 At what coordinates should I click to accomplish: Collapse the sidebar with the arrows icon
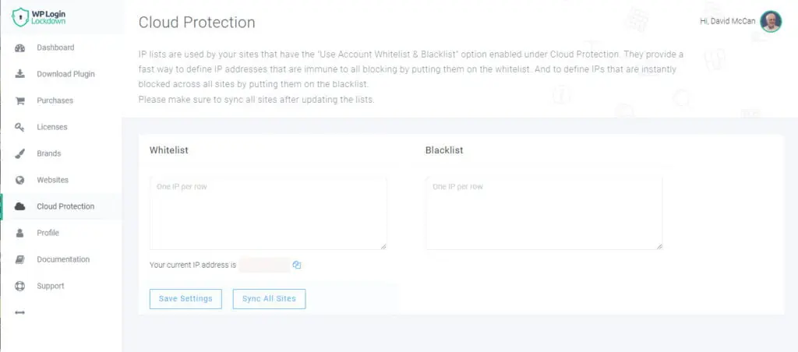click(x=19, y=313)
